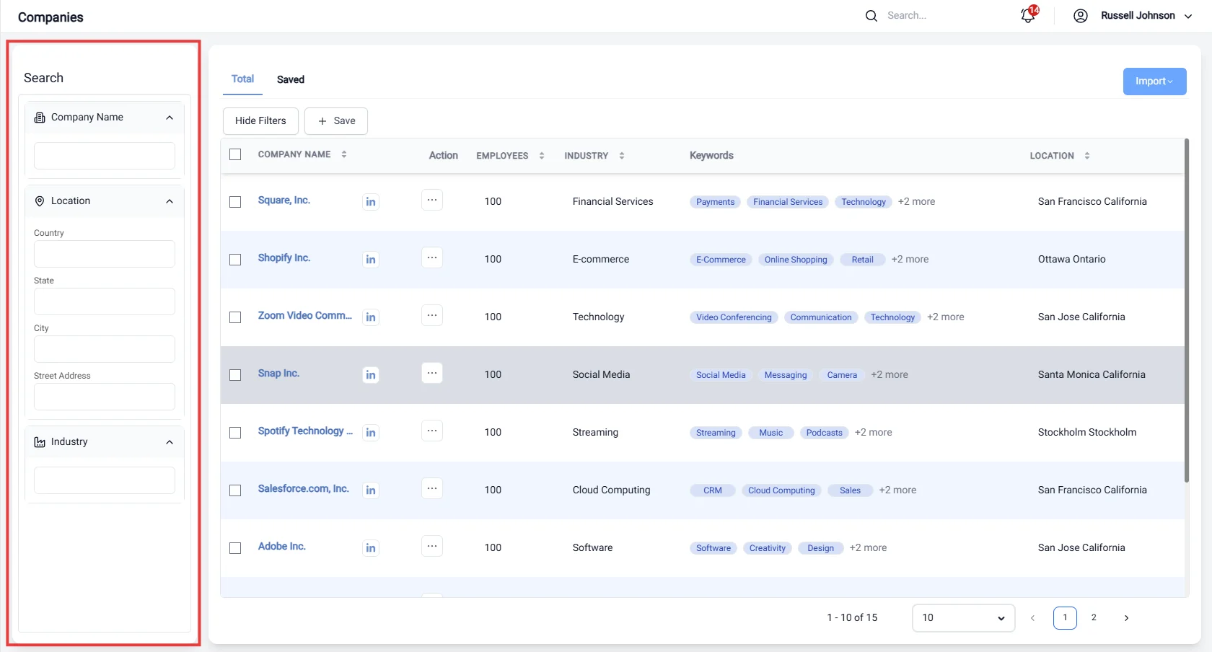Toggle the select-all header checkbox
Viewport: 1212px width, 652px height.
pos(235,154)
